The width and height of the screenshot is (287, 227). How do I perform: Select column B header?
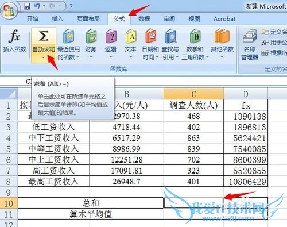pyautogui.click(x=126, y=94)
